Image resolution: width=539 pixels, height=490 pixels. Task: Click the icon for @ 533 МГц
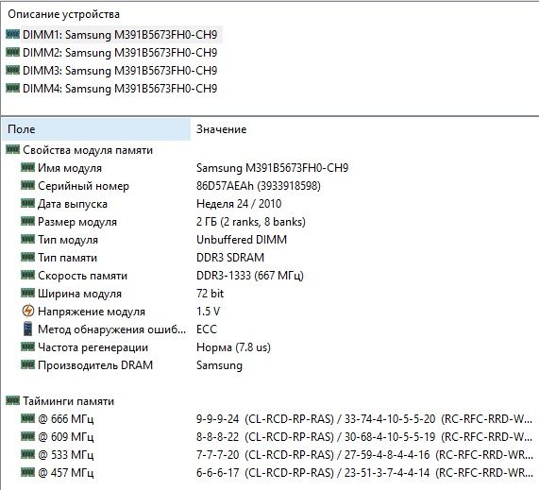pos(27,454)
